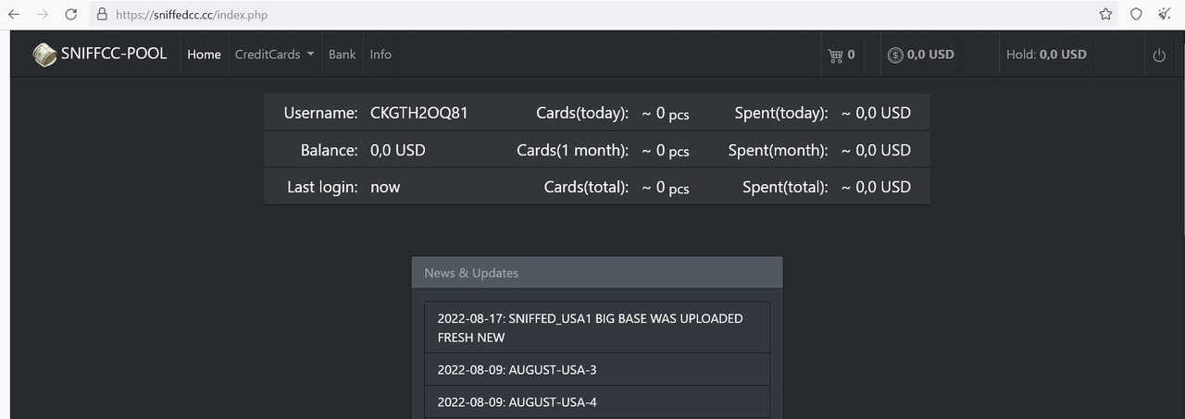Viewport: 1185px width, 419px height.
Task: Bookmark this page with the star icon
Action: [1105, 14]
